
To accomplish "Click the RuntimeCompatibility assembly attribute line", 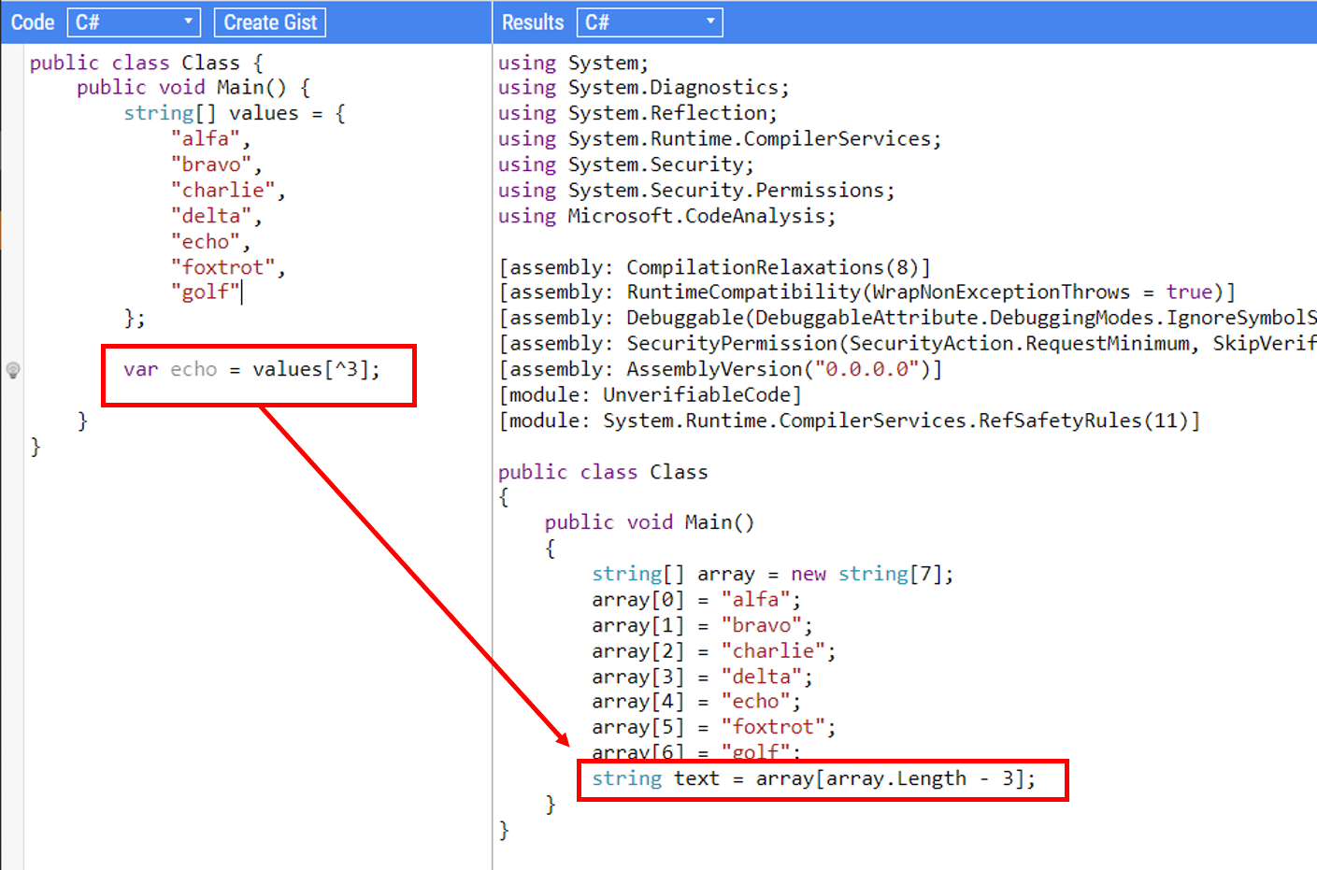I will (x=867, y=292).
